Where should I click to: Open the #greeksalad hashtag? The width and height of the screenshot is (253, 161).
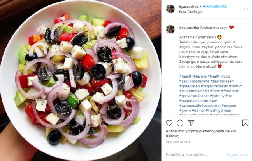190,86
